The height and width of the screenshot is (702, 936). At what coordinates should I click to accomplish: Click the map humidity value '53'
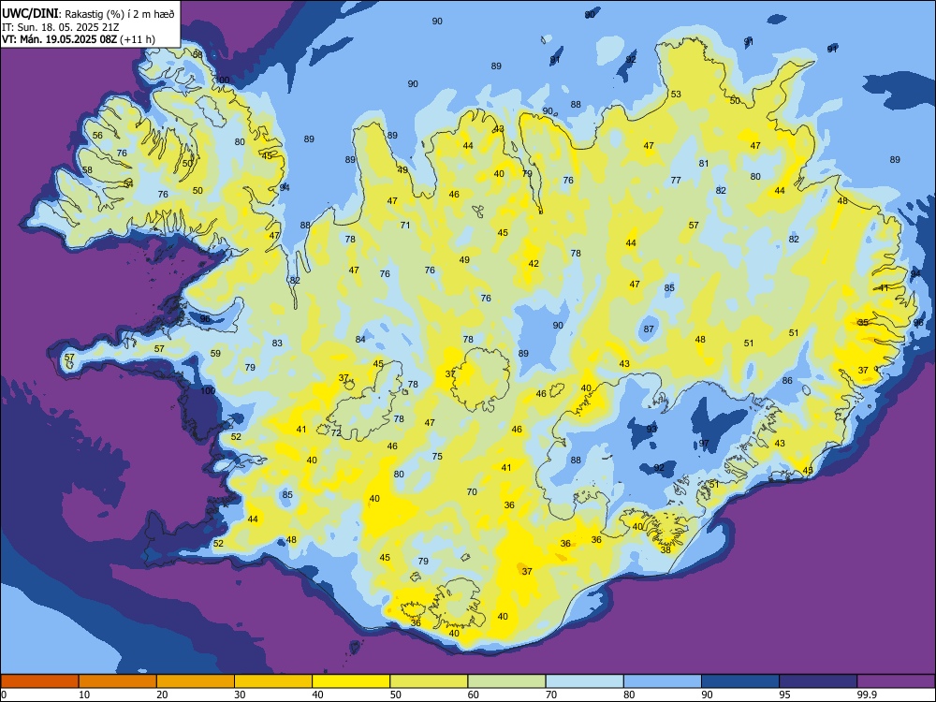[x=676, y=95]
